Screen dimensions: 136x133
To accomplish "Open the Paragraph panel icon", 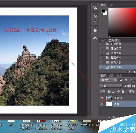I will (x=95, y=22).
